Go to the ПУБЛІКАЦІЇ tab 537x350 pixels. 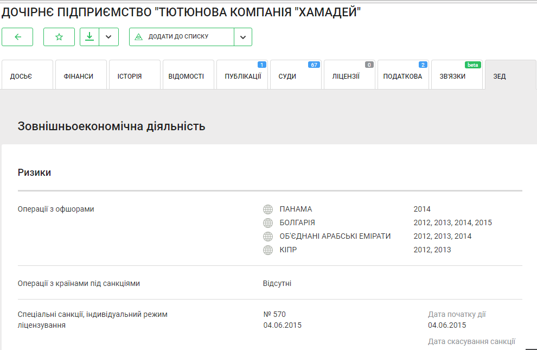click(242, 77)
